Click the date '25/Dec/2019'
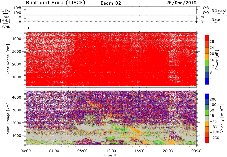Image resolution: width=227 pixels, height=157 pixels. [x=181, y=3]
